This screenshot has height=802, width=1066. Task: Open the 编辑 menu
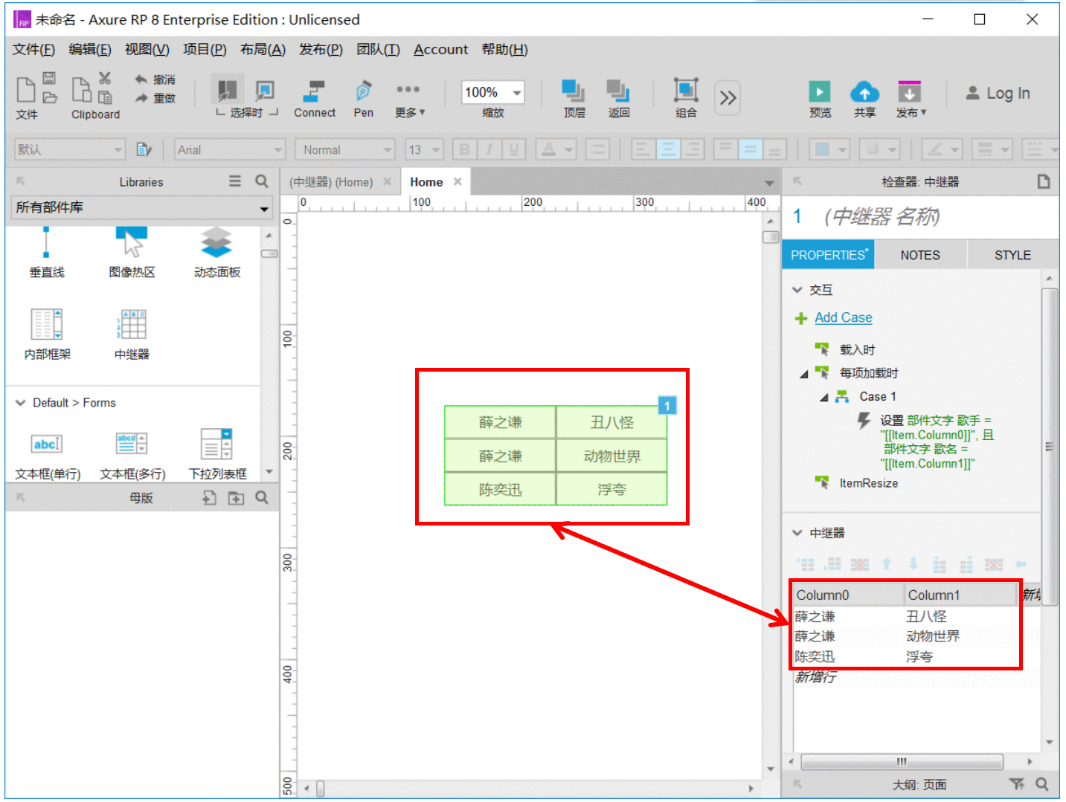point(89,49)
